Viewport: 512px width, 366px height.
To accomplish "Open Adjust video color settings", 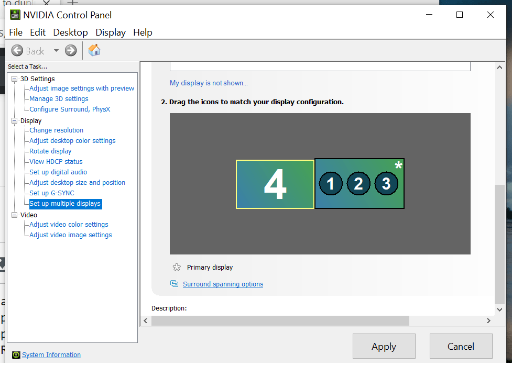I will coord(69,225).
